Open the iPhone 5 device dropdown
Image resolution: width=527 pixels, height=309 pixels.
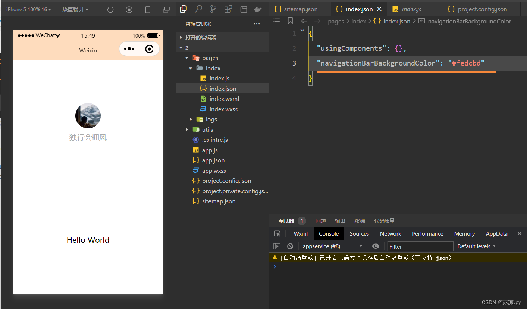click(28, 10)
